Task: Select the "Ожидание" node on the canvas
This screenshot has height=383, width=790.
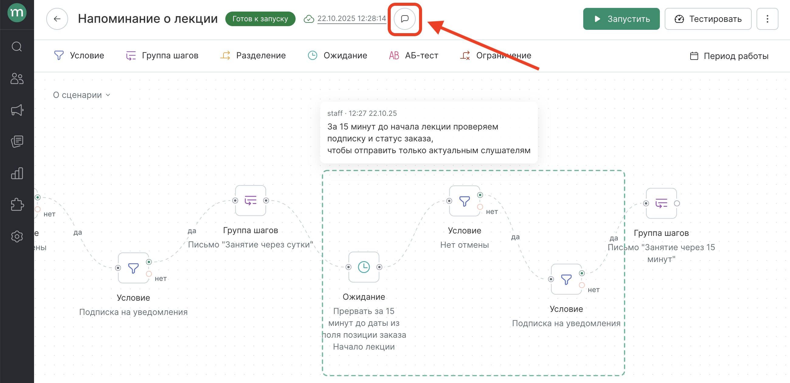Action: tap(364, 267)
